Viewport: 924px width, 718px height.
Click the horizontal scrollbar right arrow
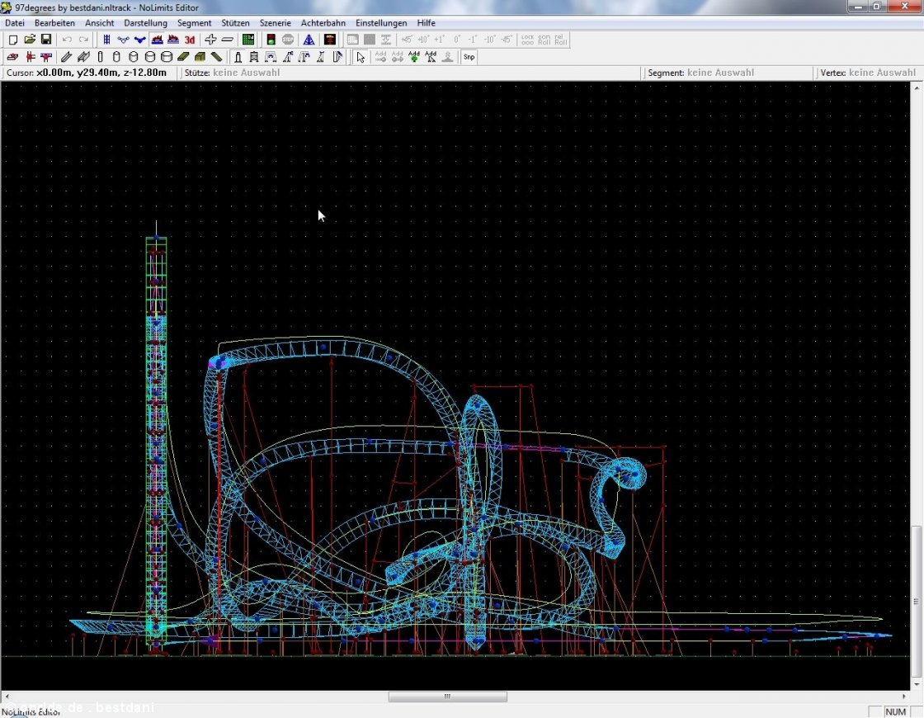point(904,697)
